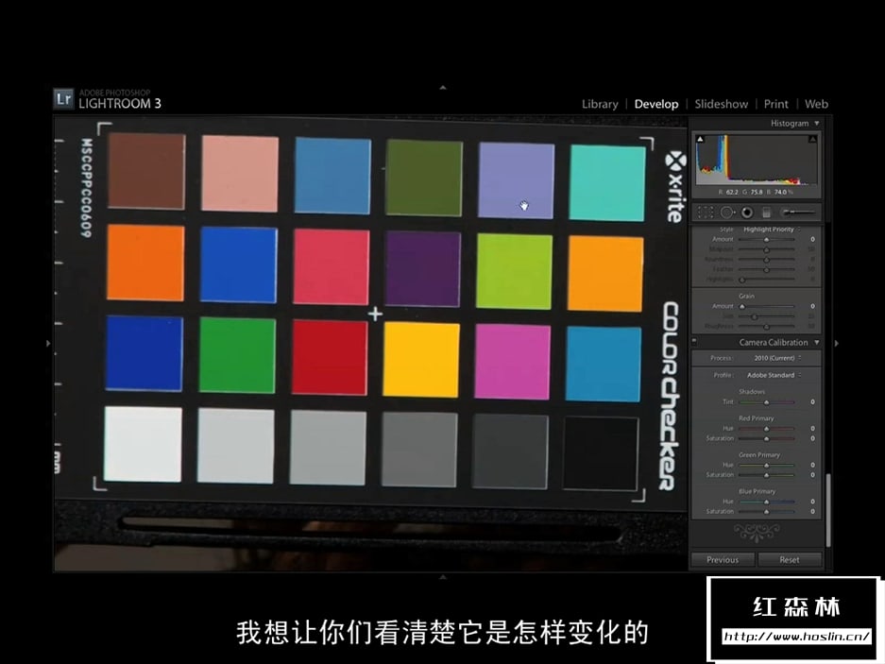Toggle Camera Calibration panel on/off switch
The width and height of the screenshot is (885, 664).
[695, 341]
